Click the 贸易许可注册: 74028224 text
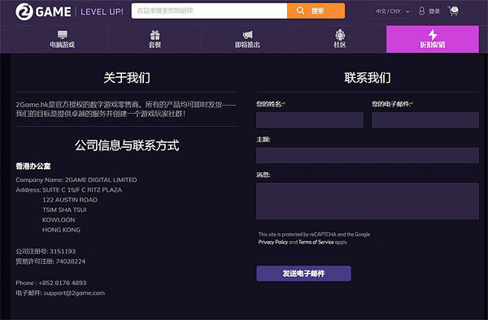The image size is (488, 320). click(50, 262)
